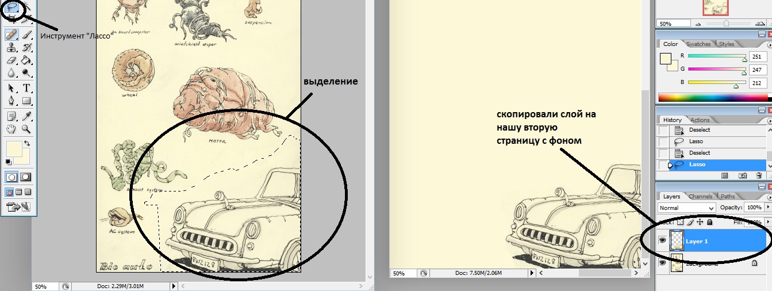772x291 pixels.
Task: Enable Standard edit mode
Action: 11,177
